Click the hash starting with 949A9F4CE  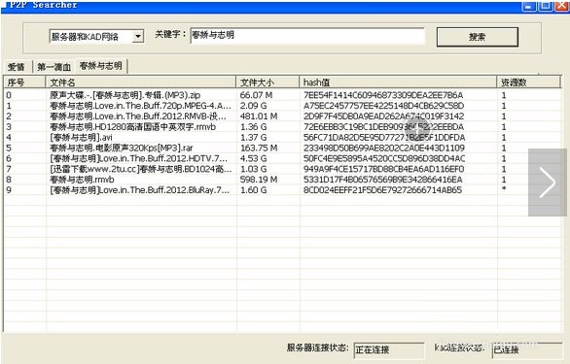(x=384, y=169)
